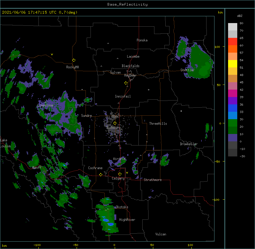This screenshot has width=255, height=249.
Task: Click the Ponoka city label
Action: click(142, 40)
